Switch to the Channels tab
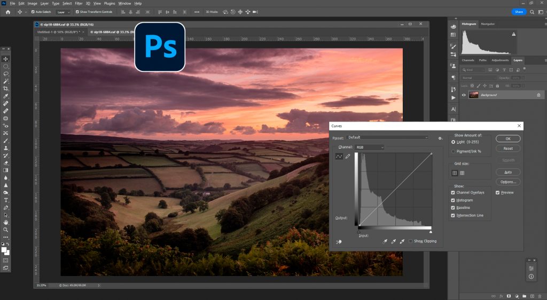This screenshot has height=300, width=547. pos(468,60)
